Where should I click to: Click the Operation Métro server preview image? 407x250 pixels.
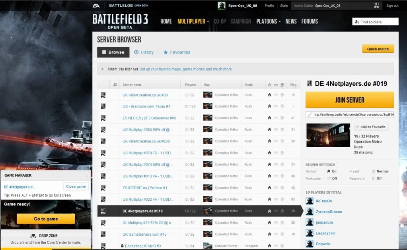[328, 135]
